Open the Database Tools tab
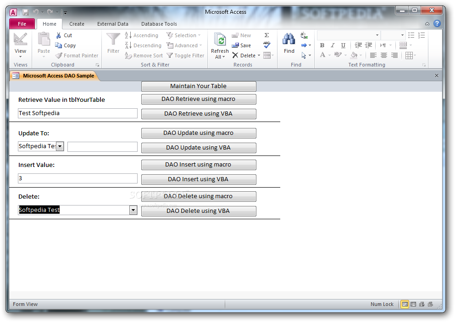455x322 pixels. [159, 24]
